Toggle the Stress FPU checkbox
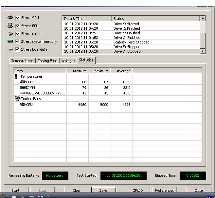The height and width of the screenshot is (198, 215). [17, 26]
